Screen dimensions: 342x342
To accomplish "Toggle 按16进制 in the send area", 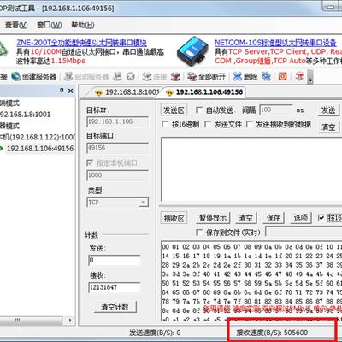I will (x=165, y=124).
